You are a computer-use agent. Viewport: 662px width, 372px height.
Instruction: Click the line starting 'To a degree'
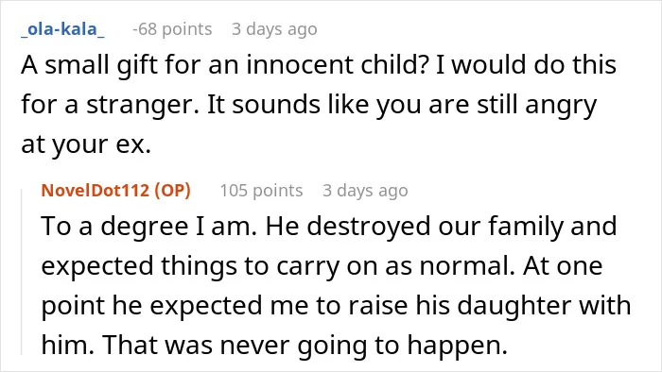coord(329,227)
